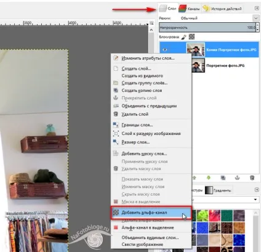This screenshot has width=261, height=252.
Task: Click the lock pixels brush icon
Action: pos(184,37)
